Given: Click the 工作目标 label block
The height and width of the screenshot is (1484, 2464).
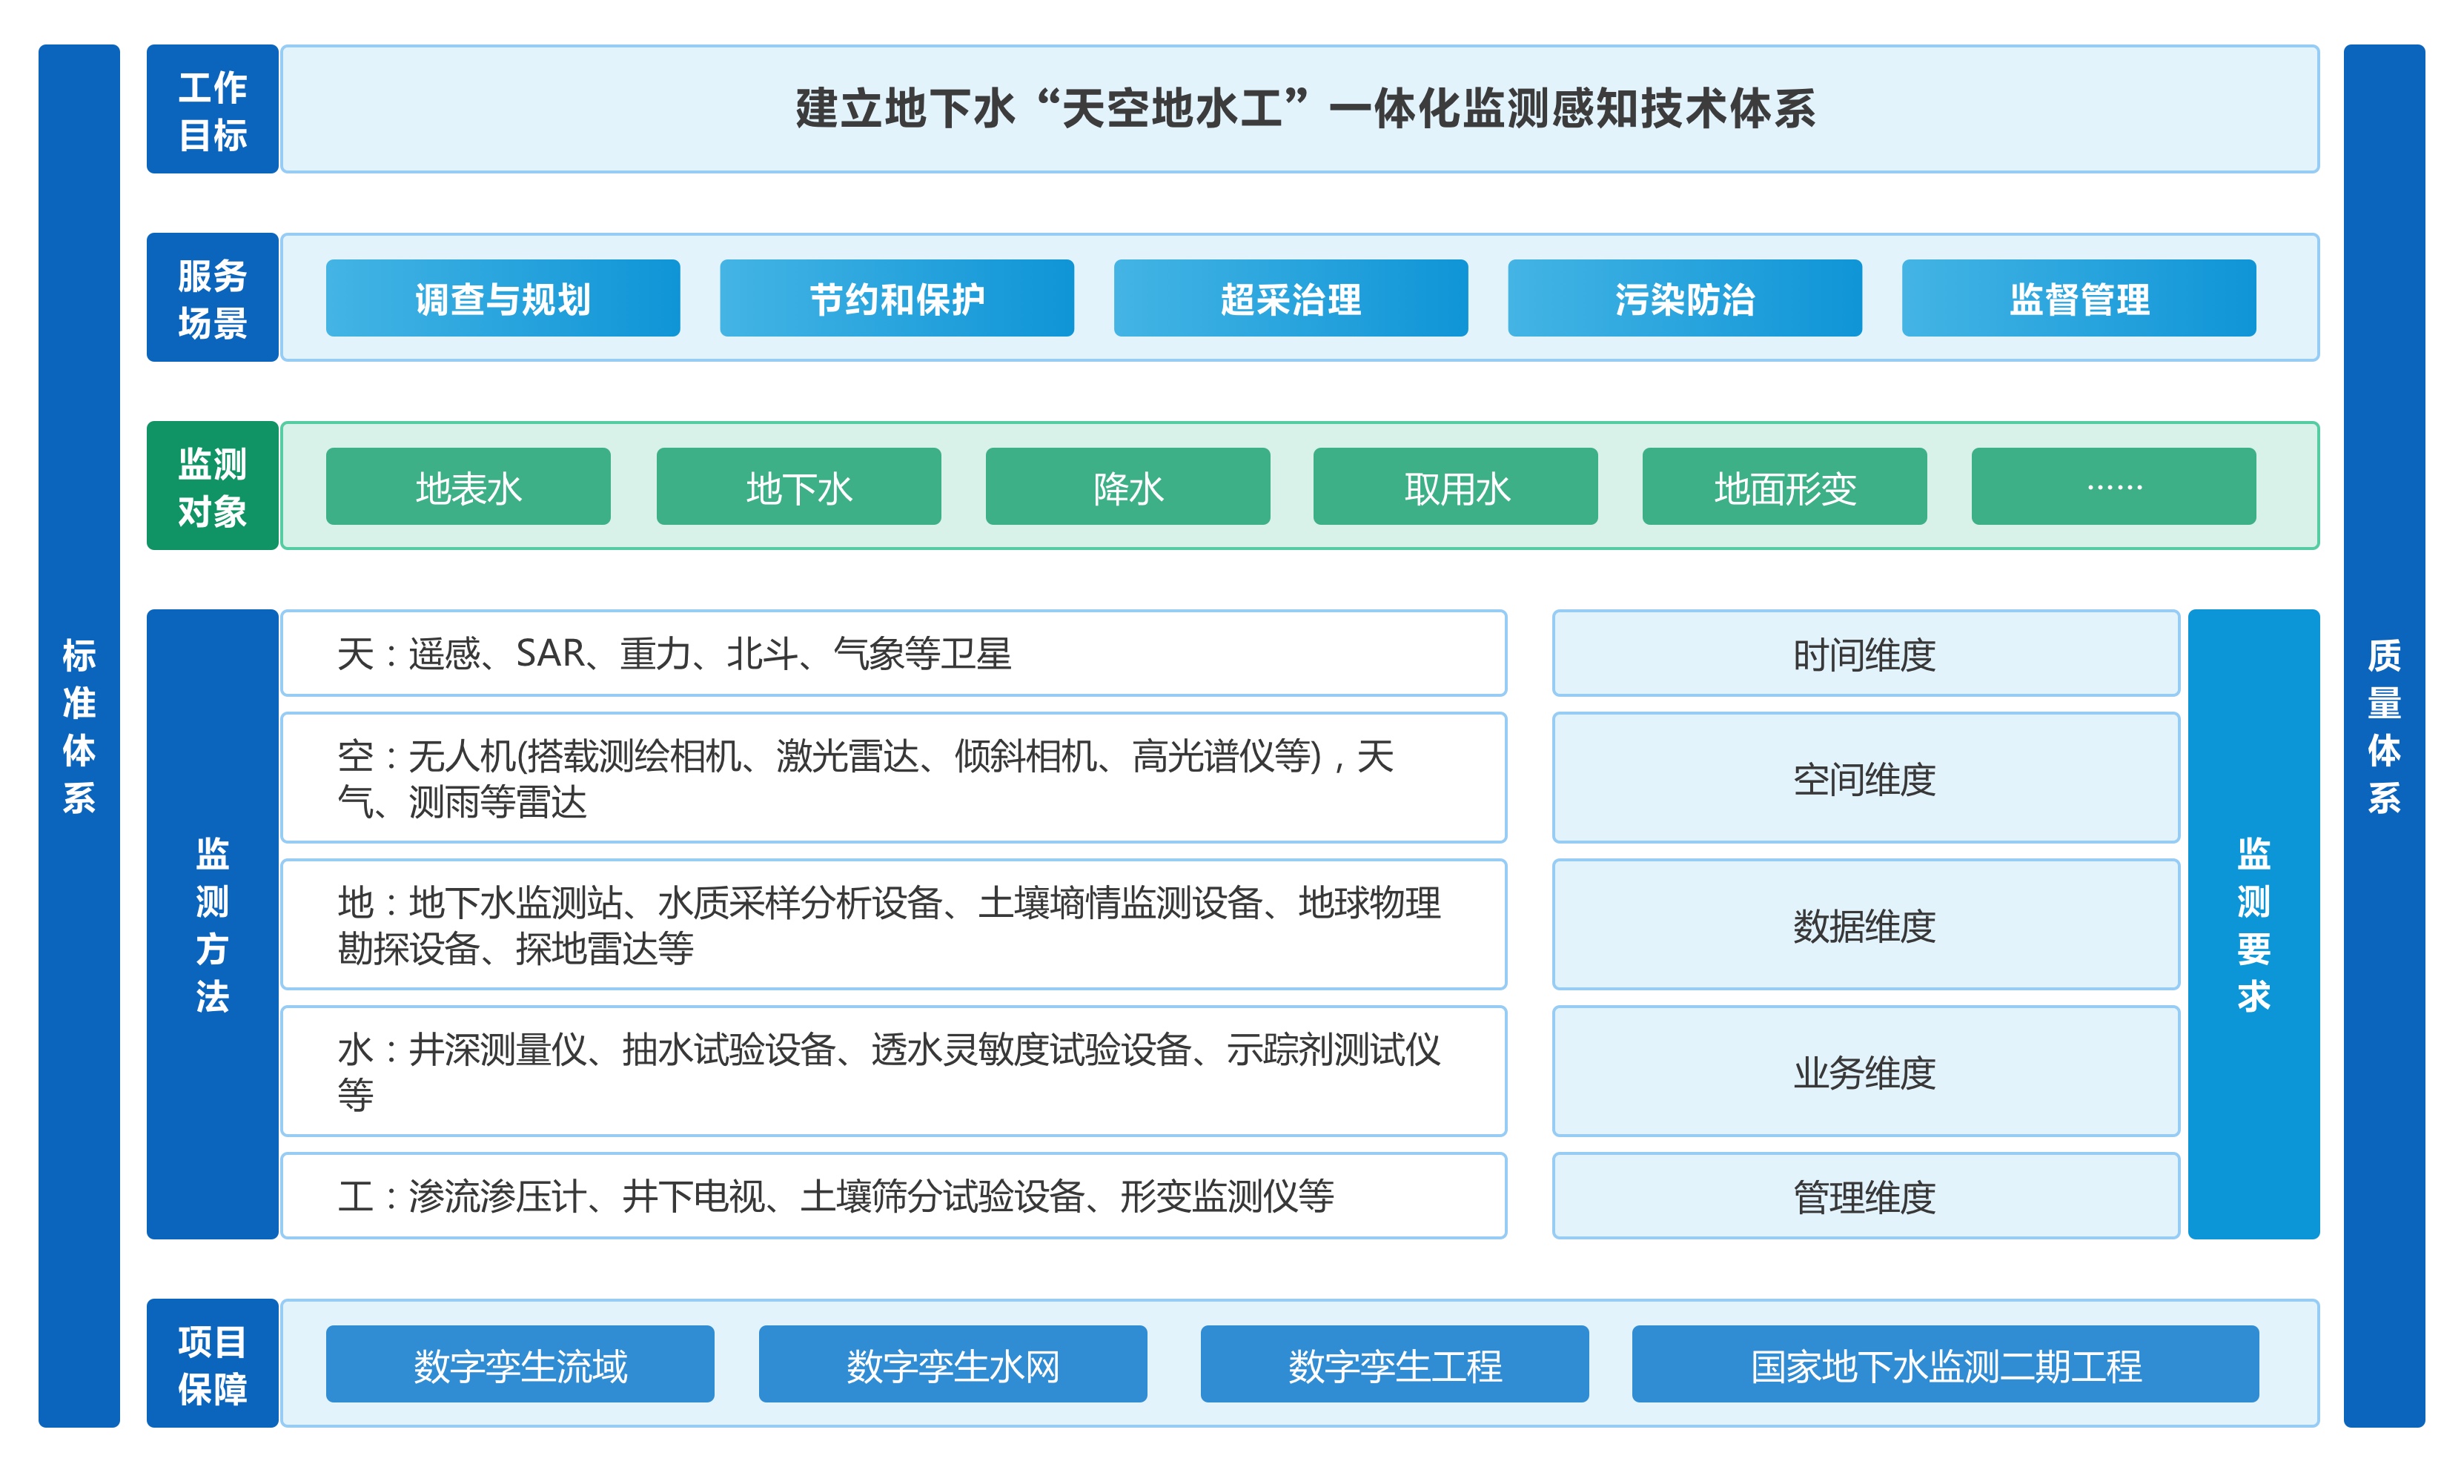Looking at the screenshot, I should [212, 109].
